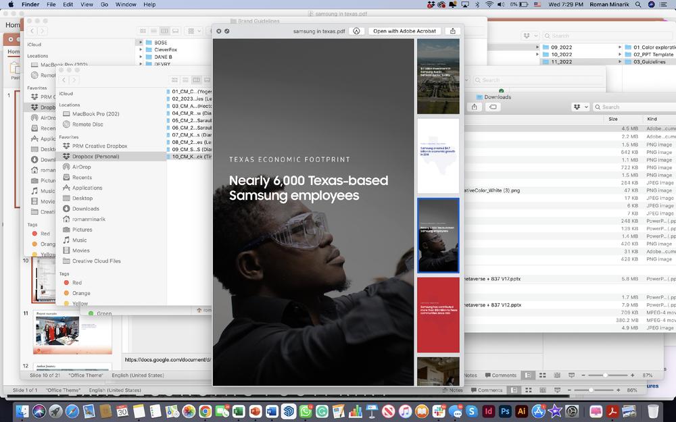Click the Edit Tags icon in Downloads toolbar
The width and height of the screenshot is (676, 422).
pos(493,107)
